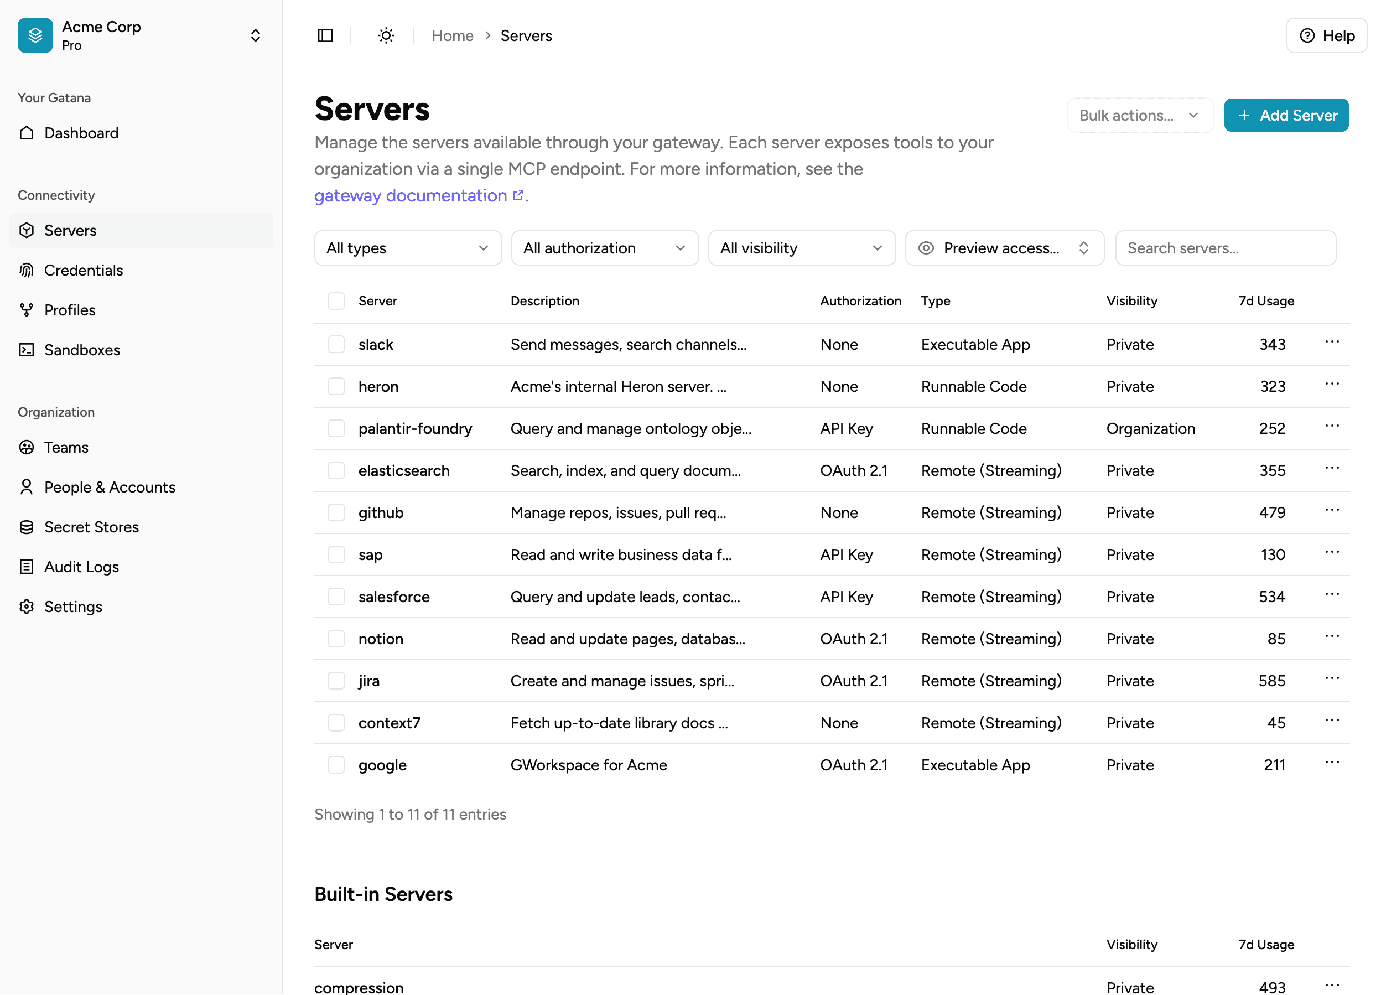The width and height of the screenshot is (1381, 995).
Task: Select the github server row checkbox
Action: click(x=336, y=512)
